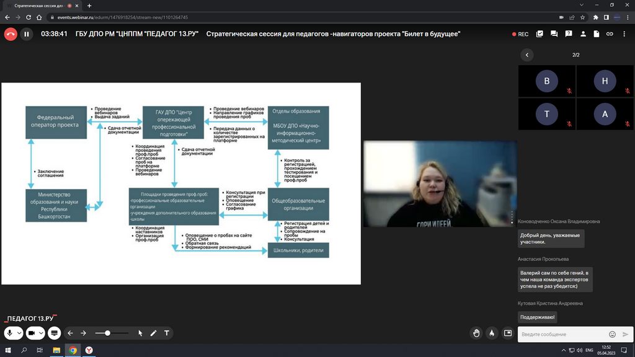Go to the browser home page
This screenshot has height=357, width=635.
39,17
